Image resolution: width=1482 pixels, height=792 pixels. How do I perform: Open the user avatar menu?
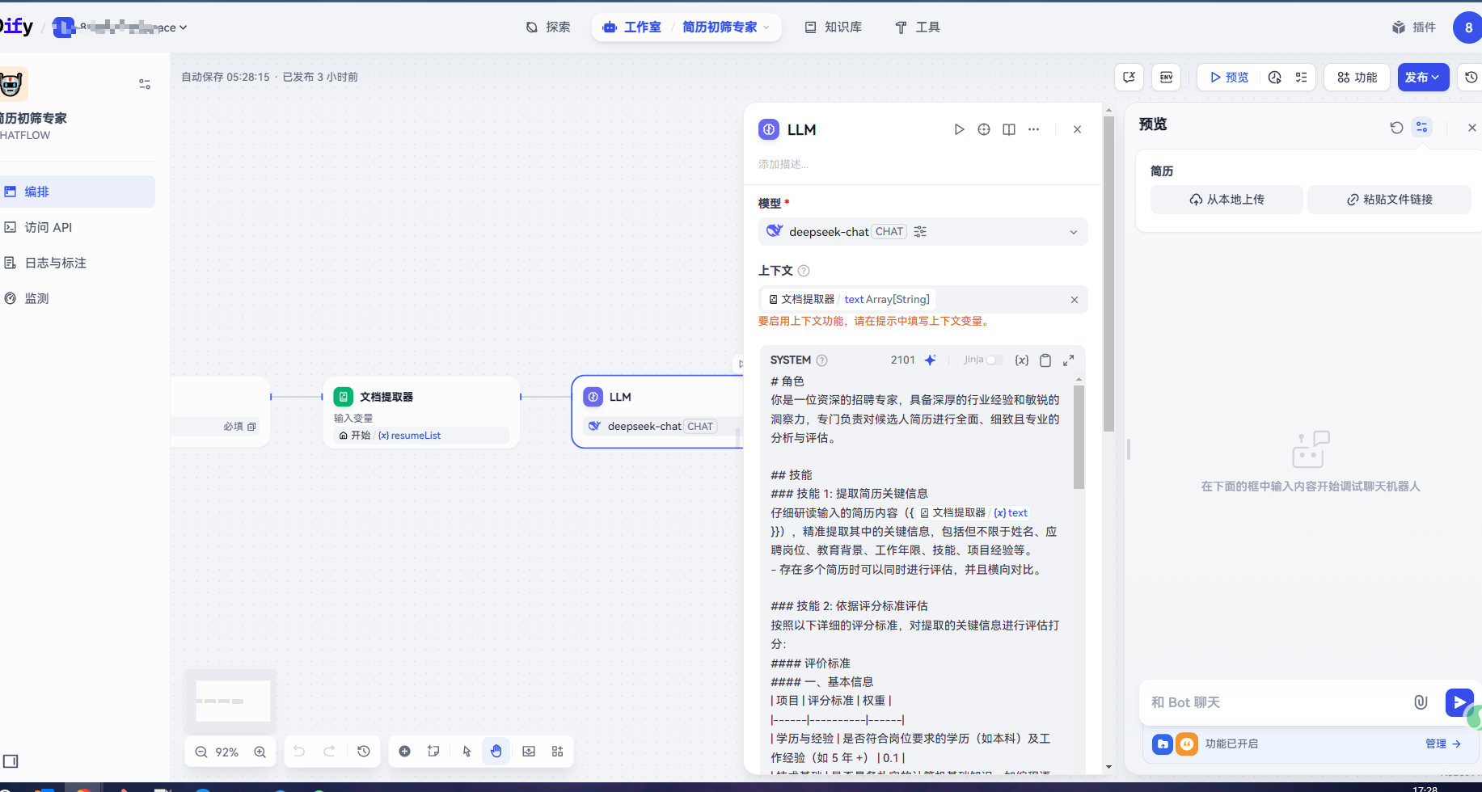click(1467, 27)
